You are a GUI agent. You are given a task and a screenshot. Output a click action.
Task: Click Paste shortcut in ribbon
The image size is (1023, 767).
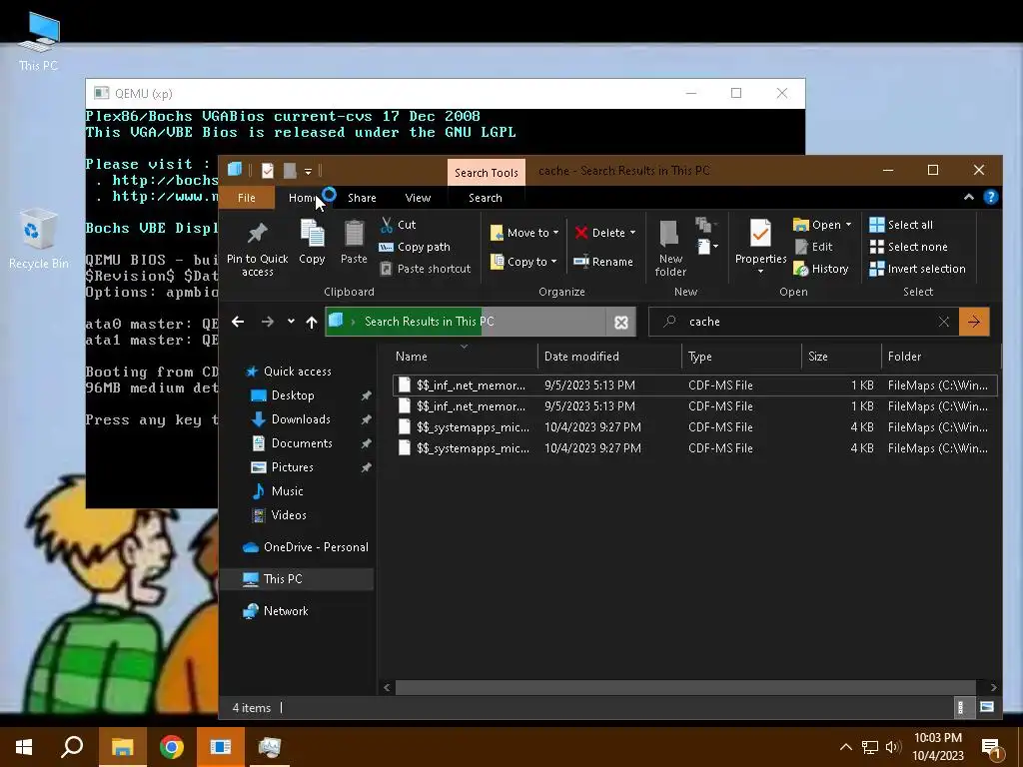point(426,269)
